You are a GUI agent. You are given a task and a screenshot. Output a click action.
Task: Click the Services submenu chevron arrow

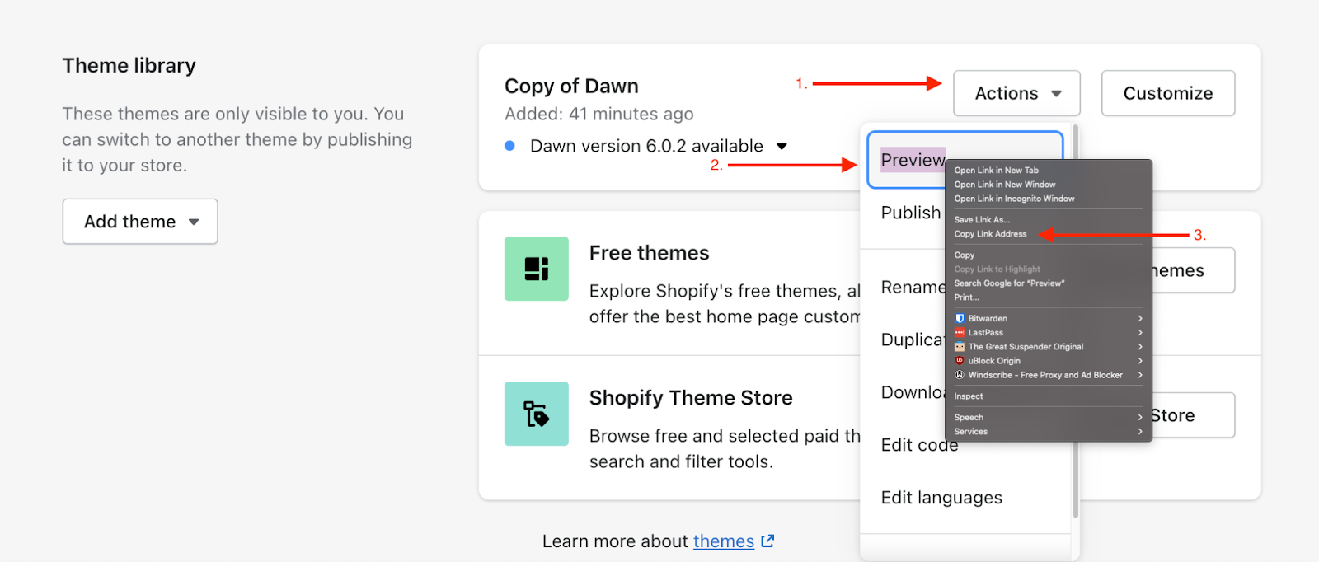click(x=1140, y=432)
